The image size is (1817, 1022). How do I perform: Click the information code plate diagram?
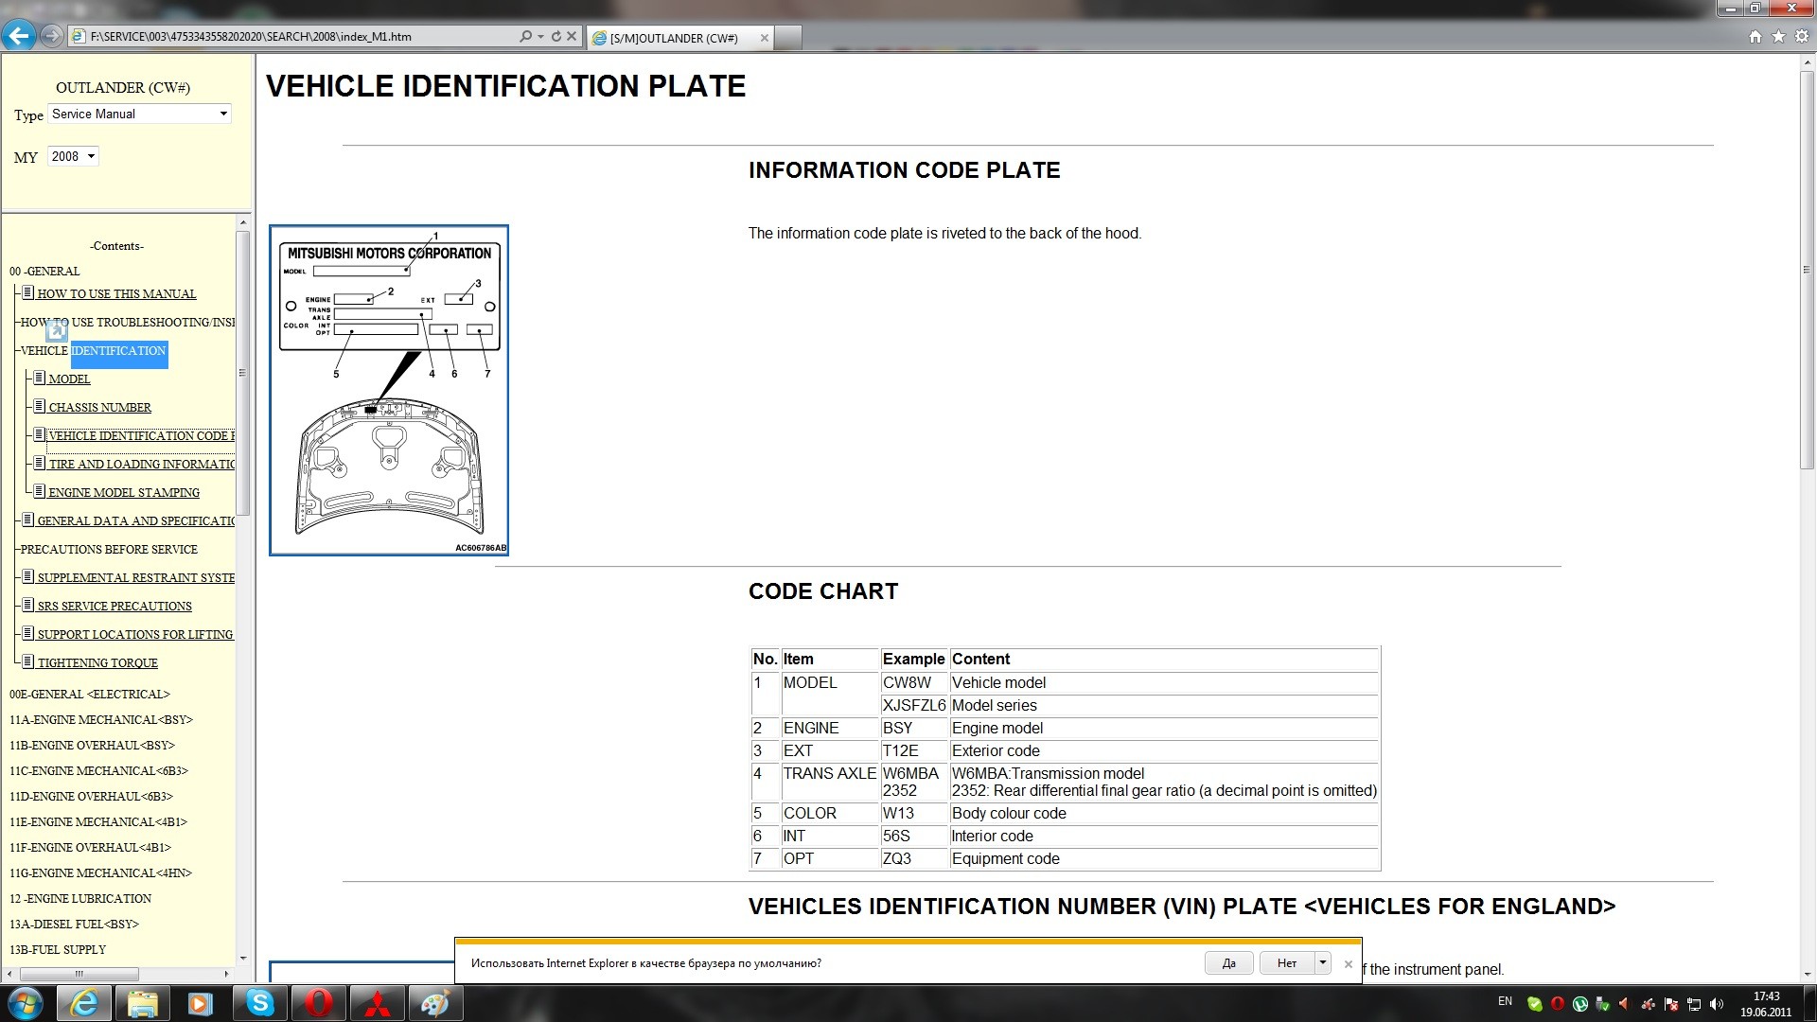point(389,390)
